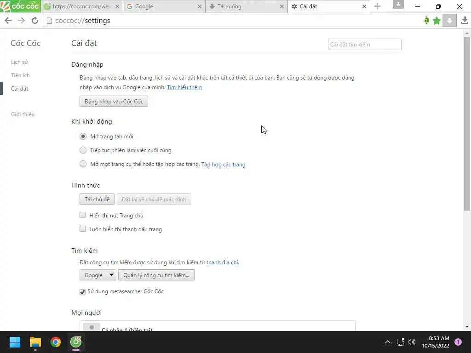The image size is (471, 353).
Task: Click 'Đặt lại về chủ đề mặc định' button
Action: tap(154, 199)
